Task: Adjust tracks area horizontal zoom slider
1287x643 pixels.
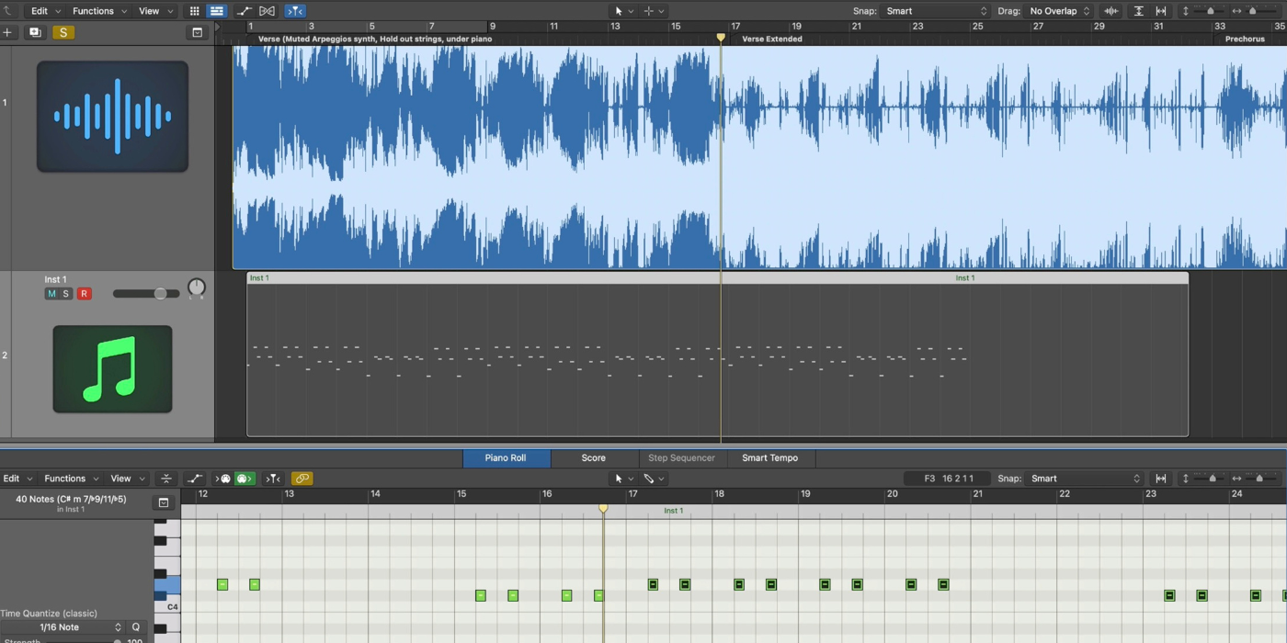Action: (x=1255, y=11)
